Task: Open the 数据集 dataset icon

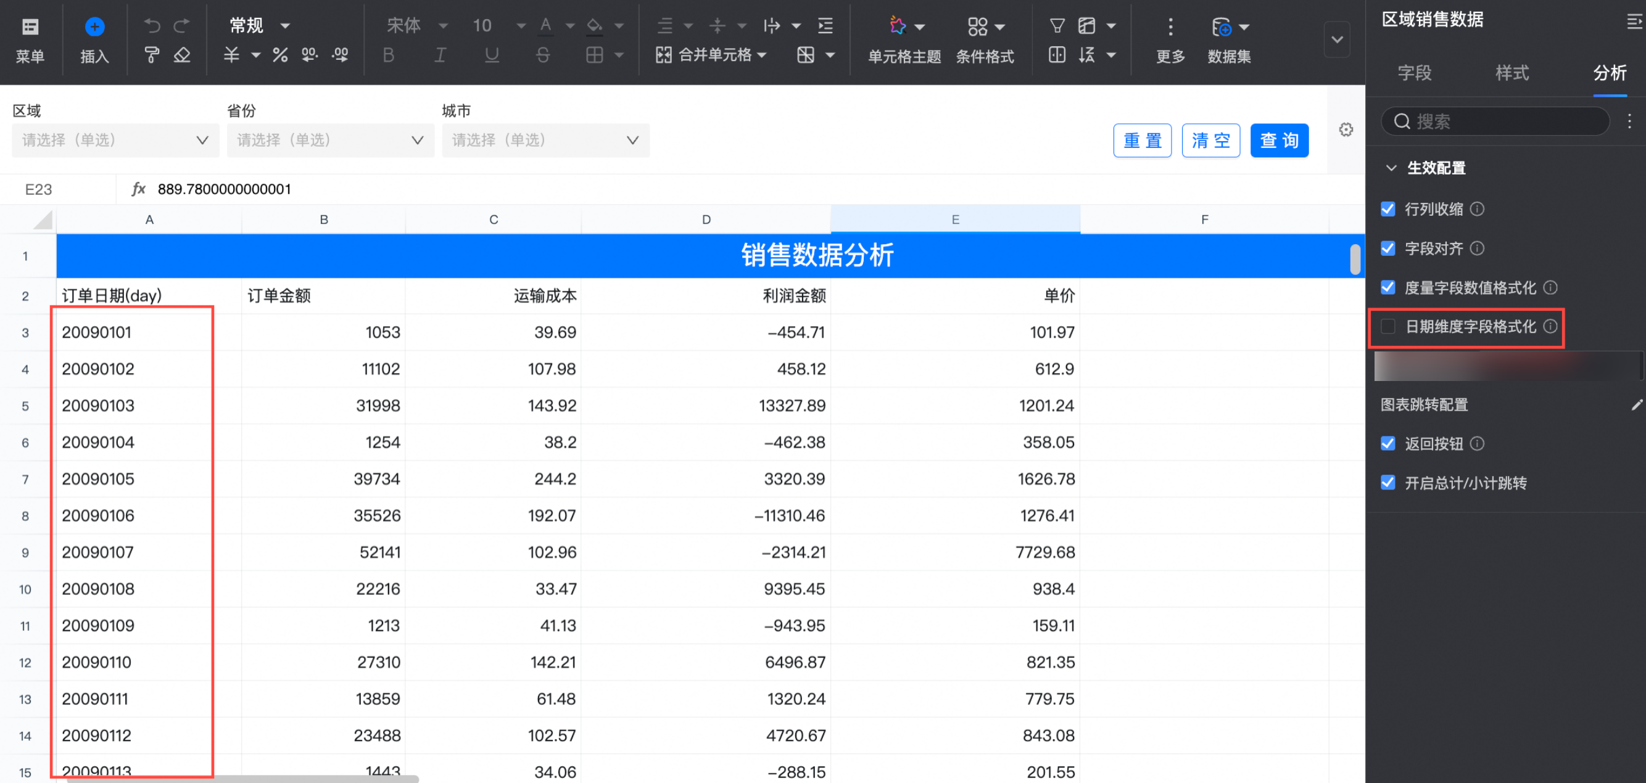Action: 1221,27
